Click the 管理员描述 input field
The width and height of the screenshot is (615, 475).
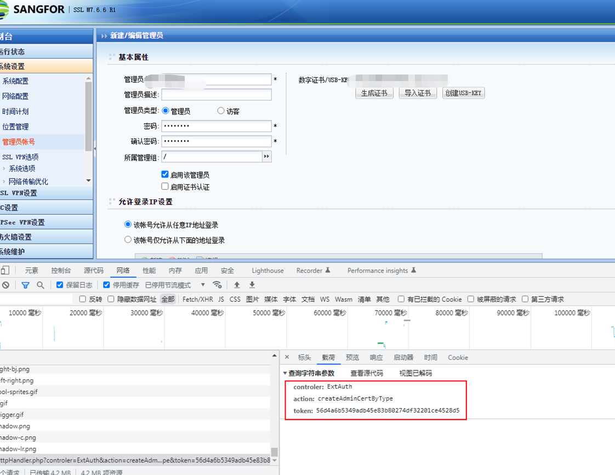click(x=216, y=95)
